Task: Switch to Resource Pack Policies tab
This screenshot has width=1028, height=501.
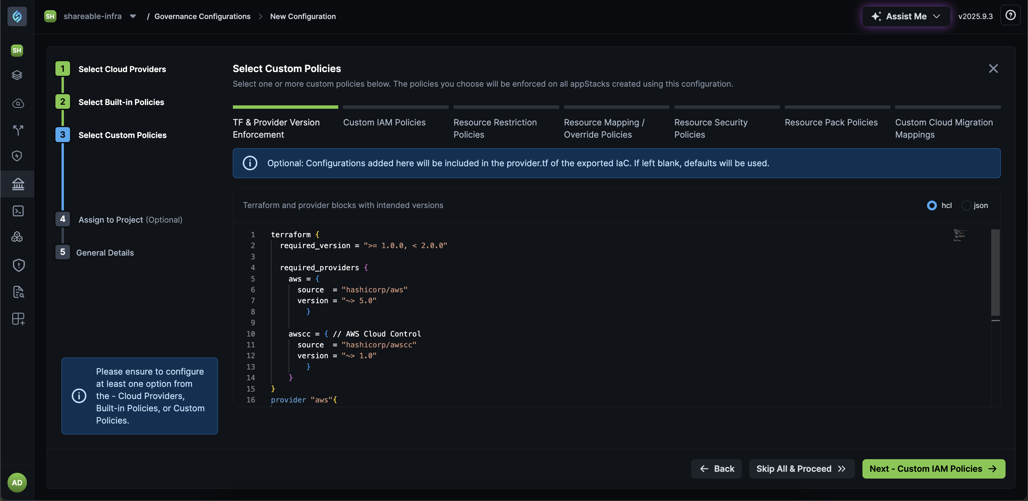Action: (x=837, y=123)
